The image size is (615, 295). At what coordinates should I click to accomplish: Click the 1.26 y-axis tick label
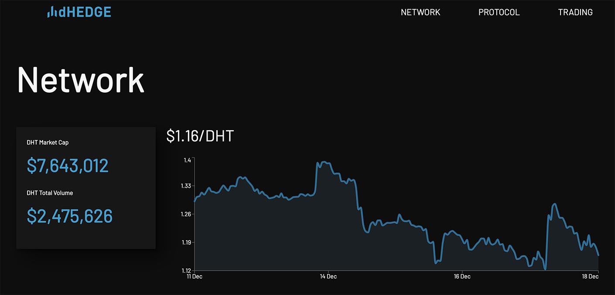[x=186, y=214]
